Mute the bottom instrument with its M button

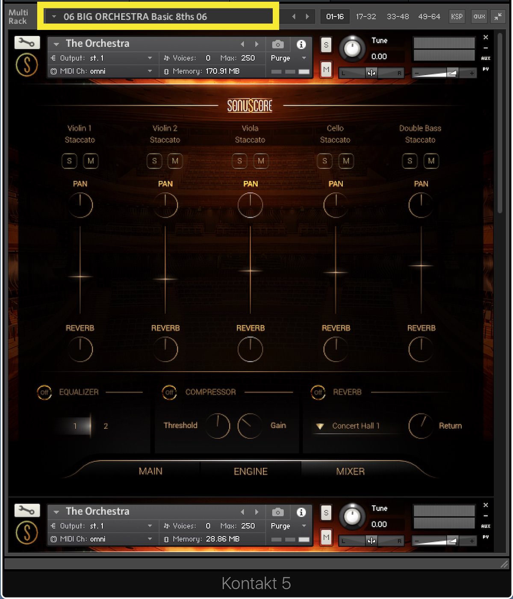click(326, 537)
